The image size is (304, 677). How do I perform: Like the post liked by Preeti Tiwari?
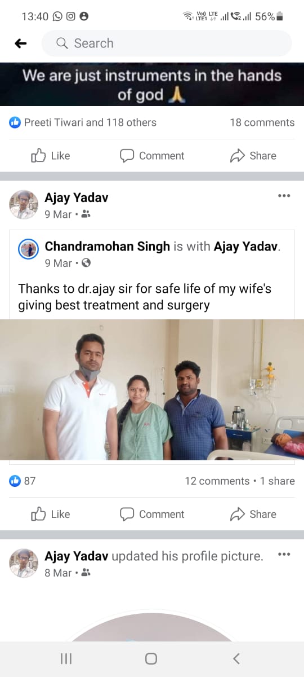pyautogui.click(x=50, y=156)
